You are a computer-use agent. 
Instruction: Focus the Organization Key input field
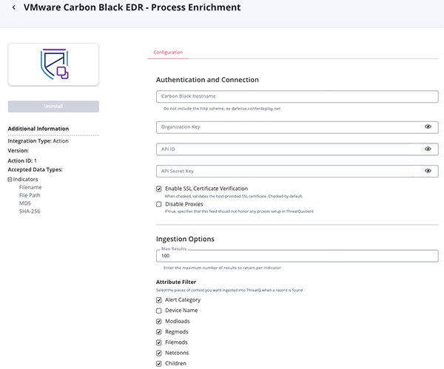pyautogui.click(x=289, y=127)
